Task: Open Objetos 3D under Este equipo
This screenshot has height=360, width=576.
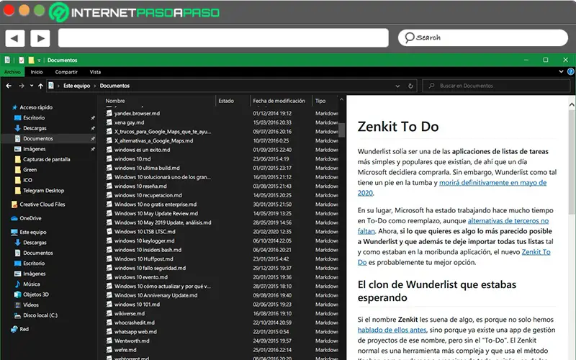Action: [35, 294]
